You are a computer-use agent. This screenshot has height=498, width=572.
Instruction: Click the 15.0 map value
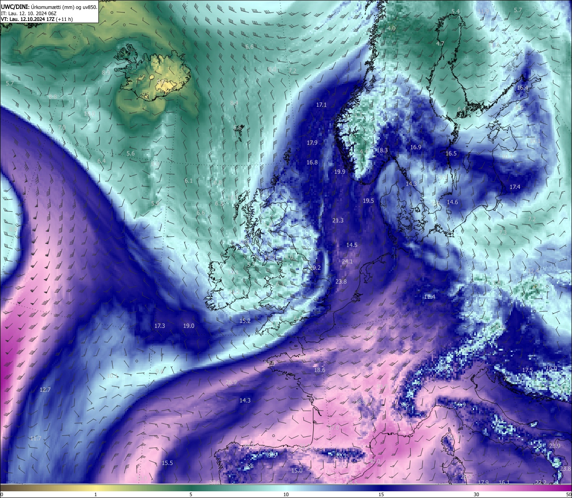pyautogui.click(x=297, y=470)
